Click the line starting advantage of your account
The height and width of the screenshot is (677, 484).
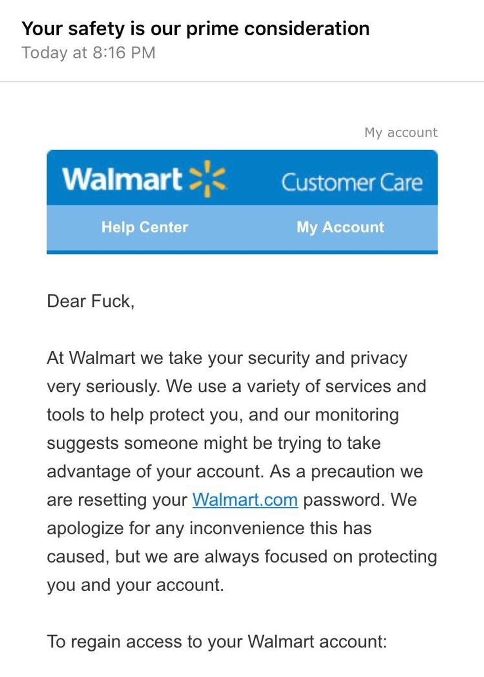[235, 472]
